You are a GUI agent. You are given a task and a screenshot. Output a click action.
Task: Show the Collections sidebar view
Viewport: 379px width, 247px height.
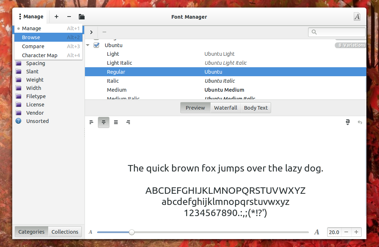[x=65, y=232]
